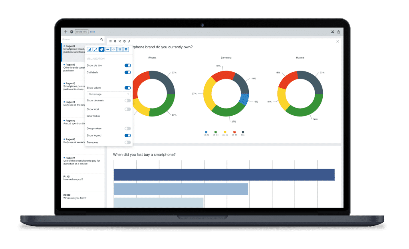Select the pie chart visualization icon

(x=101, y=49)
